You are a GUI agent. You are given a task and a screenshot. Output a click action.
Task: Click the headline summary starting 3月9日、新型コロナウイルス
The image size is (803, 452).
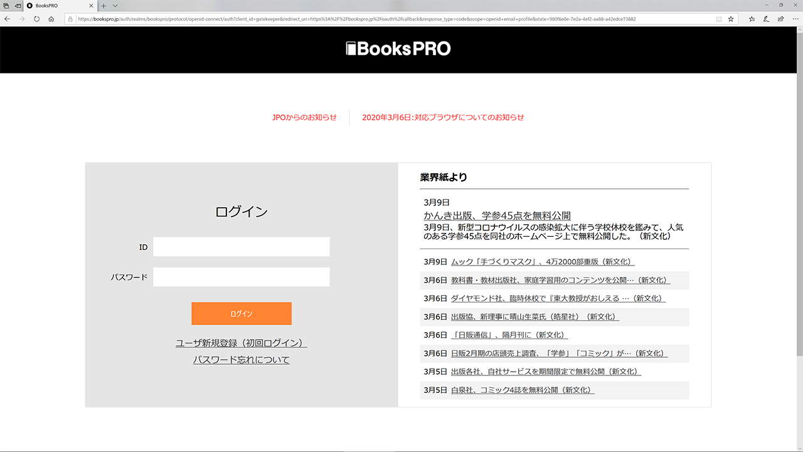553,232
